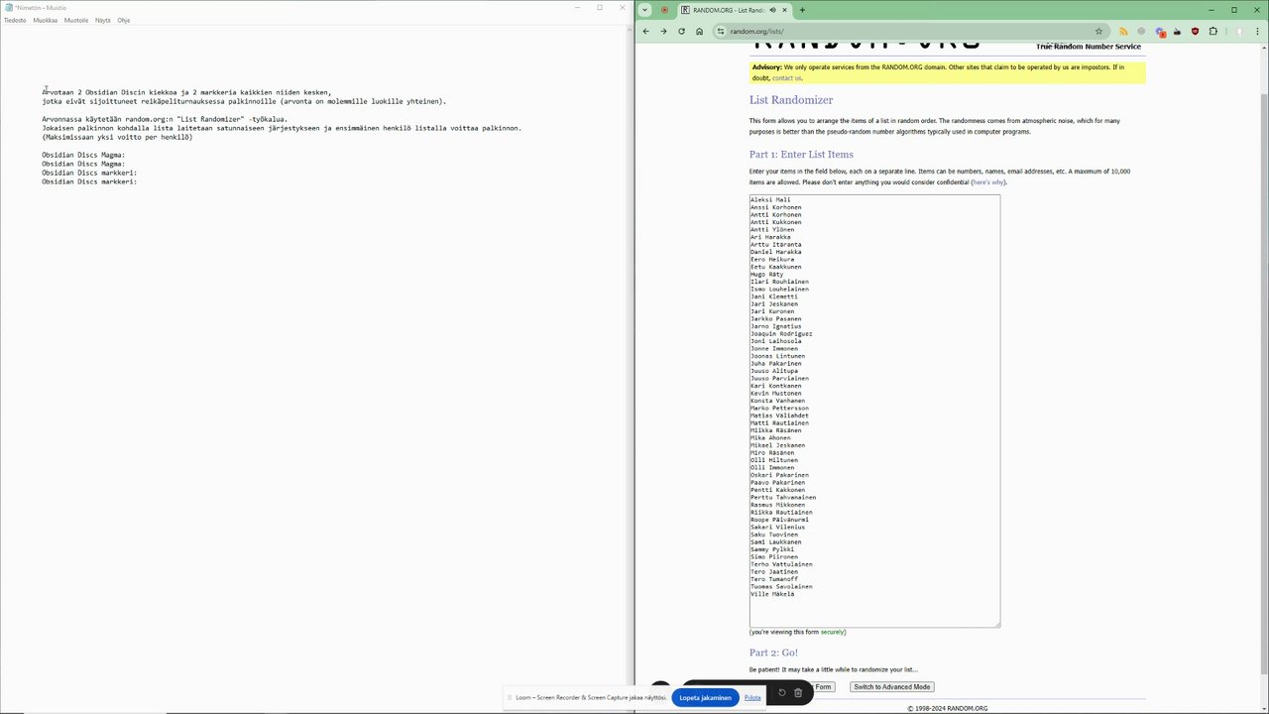Close the RANDOM.ORG tab

(784, 10)
